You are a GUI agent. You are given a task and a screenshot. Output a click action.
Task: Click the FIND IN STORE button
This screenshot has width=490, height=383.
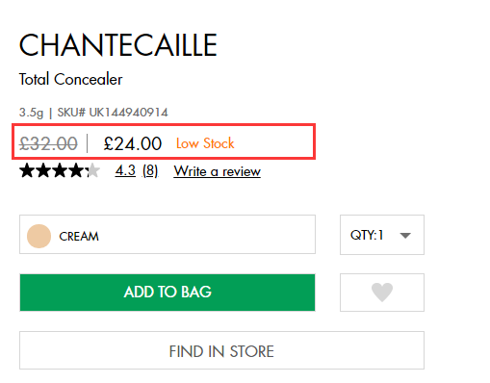221,350
